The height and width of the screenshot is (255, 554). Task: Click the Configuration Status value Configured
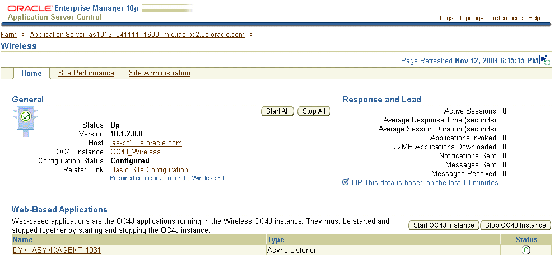pyautogui.click(x=129, y=161)
